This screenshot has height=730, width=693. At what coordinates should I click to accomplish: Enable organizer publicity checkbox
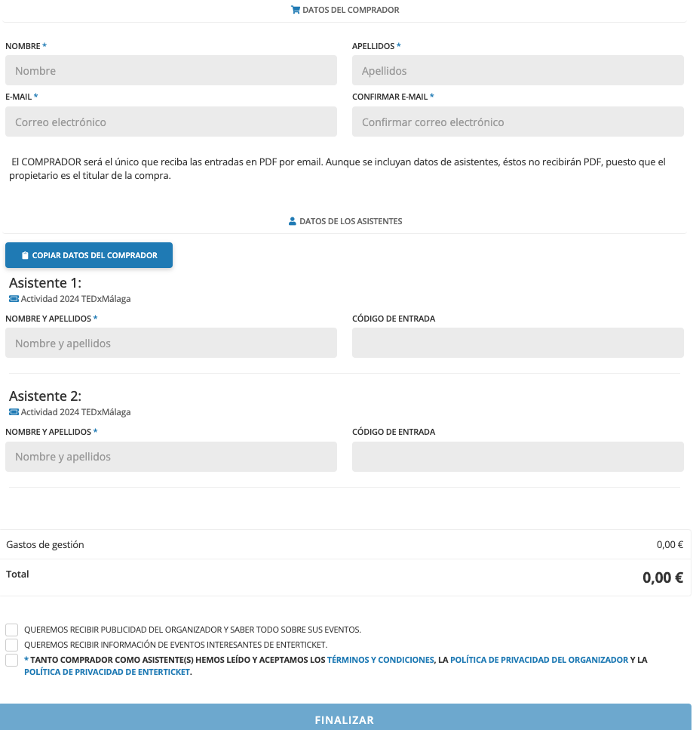coord(12,630)
